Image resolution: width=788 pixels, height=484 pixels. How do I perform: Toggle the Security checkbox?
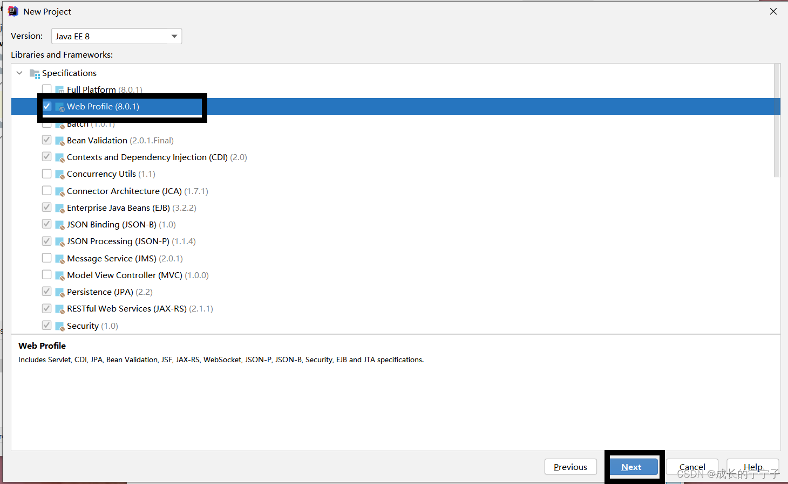(47, 326)
